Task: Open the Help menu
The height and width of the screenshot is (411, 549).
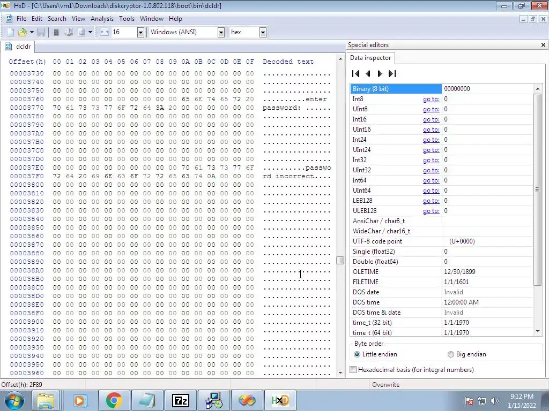Action: click(175, 19)
